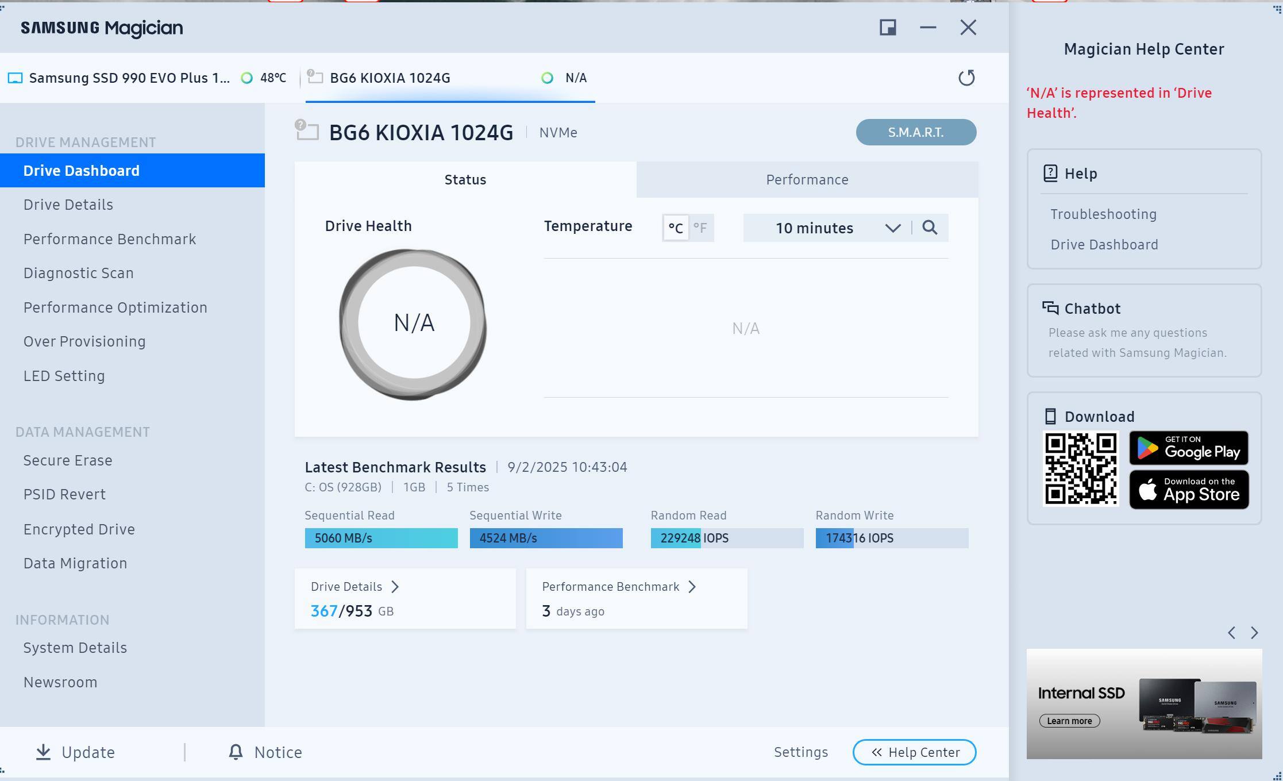
Task: Expand Performance Benchmark card chevron
Action: pos(692,587)
